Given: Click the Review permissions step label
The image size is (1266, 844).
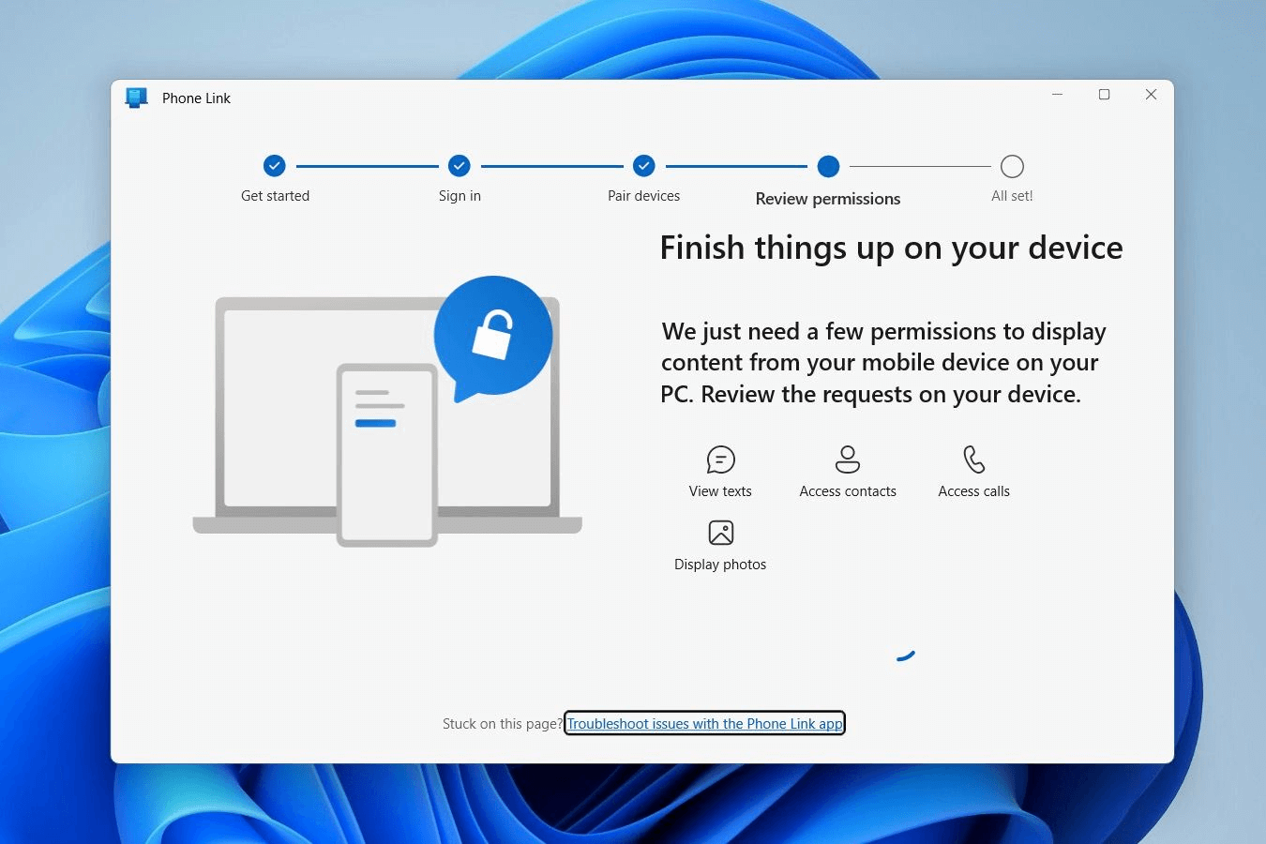Looking at the screenshot, I should click(x=827, y=199).
